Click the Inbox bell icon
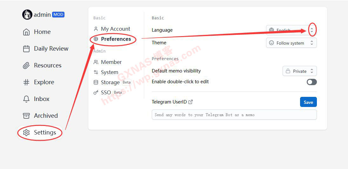 point(26,99)
